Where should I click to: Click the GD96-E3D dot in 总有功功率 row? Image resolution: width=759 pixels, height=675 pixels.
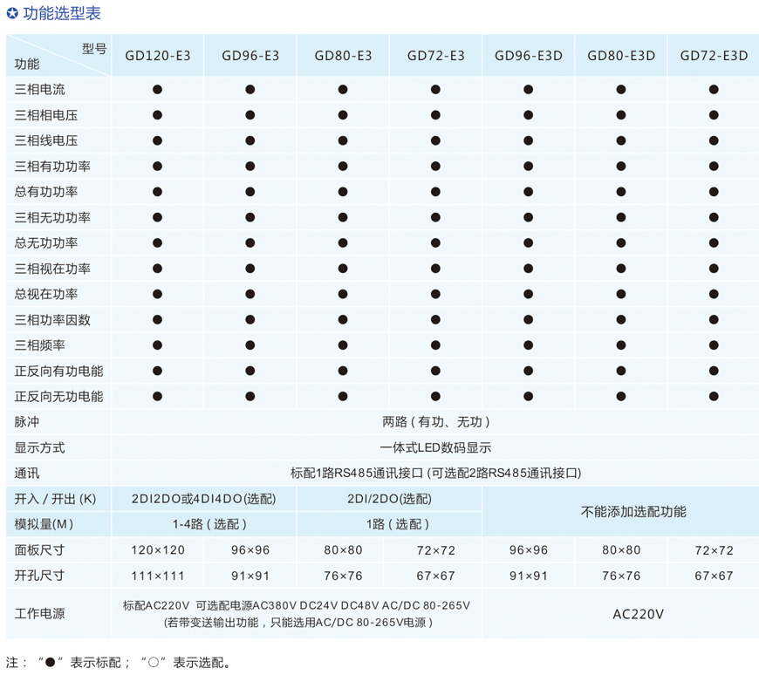click(x=528, y=192)
